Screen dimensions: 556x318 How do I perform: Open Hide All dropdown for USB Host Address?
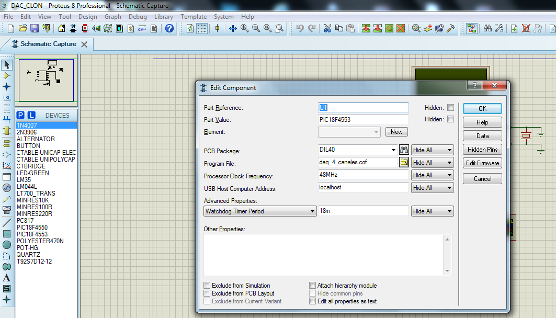pyautogui.click(x=432, y=188)
